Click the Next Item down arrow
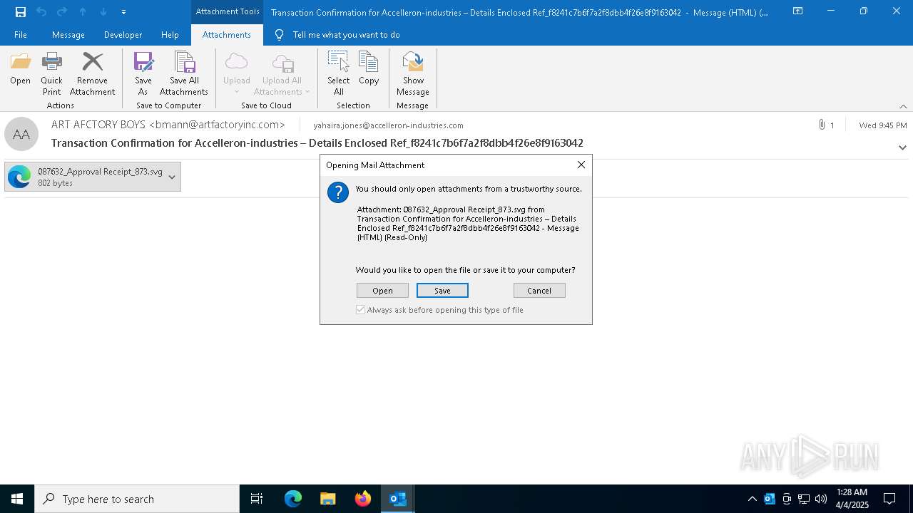913x513 pixels. tap(103, 11)
